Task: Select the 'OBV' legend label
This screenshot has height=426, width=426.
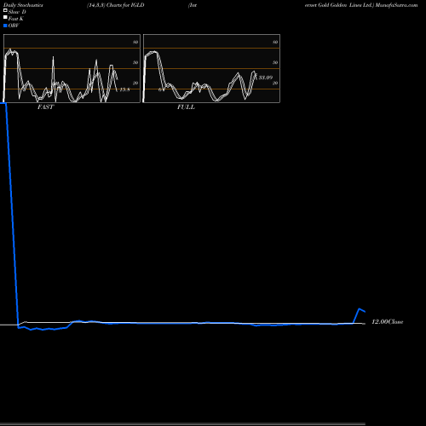Action: click(14, 26)
